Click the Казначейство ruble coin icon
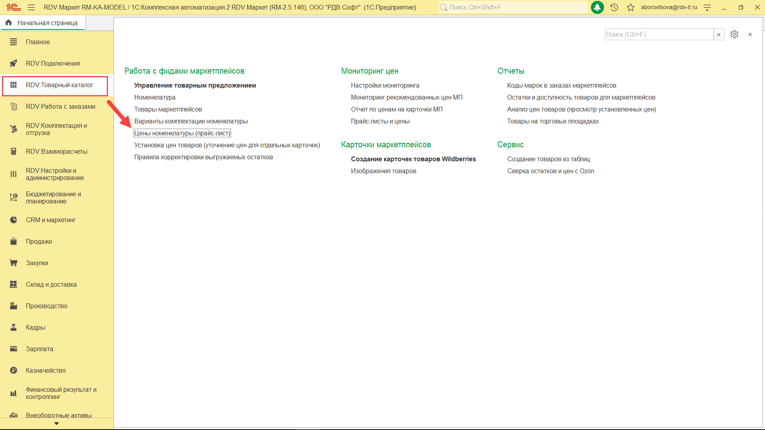Screen dimensions: 765x430 [x=14, y=370]
